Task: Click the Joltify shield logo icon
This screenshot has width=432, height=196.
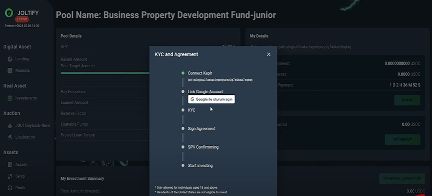Action: click(x=9, y=13)
